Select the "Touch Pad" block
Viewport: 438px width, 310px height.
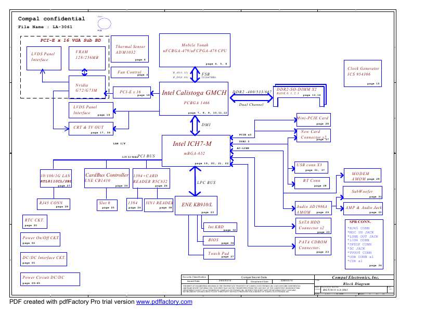point(220,254)
